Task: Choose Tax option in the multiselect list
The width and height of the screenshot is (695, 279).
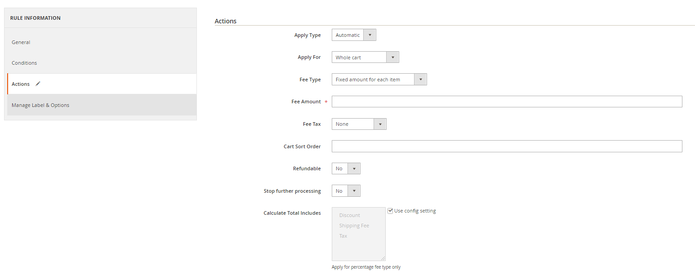Action: pyautogui.click(x=343, y=236)
